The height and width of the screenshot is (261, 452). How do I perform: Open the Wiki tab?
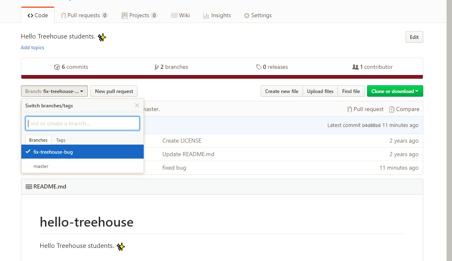point(181,15)
